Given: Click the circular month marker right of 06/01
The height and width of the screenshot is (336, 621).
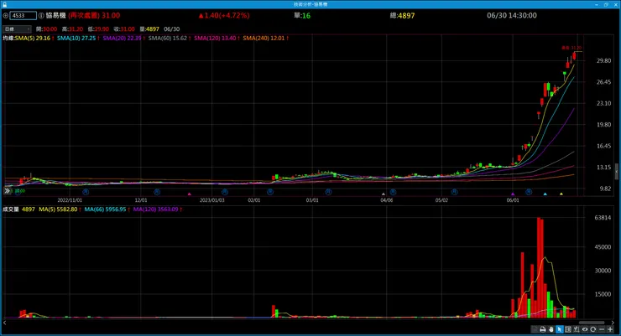Looking at the screenshot, I should pos(529,192).
